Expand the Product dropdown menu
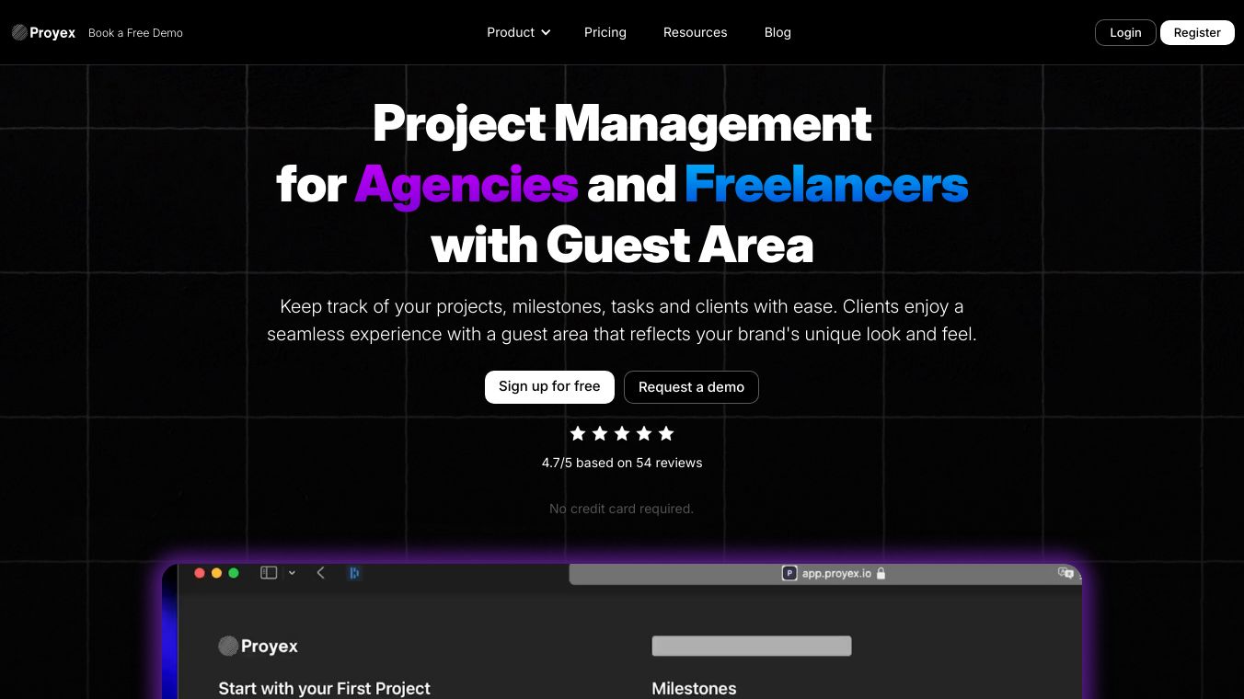The height and width of the screenshot is (699, 1244). (519, 32)
